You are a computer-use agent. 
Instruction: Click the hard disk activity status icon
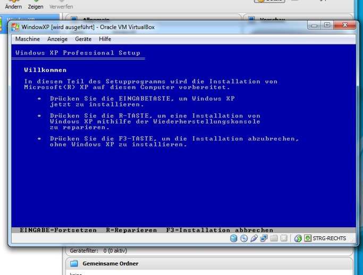[x=234, y=238]
